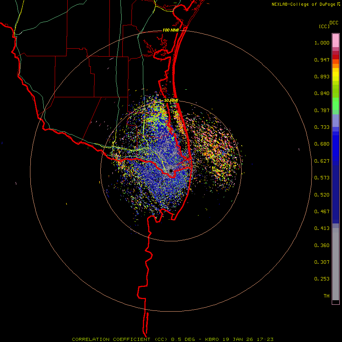Click the dark navy segment near 0.520

(x=336, y=194)
